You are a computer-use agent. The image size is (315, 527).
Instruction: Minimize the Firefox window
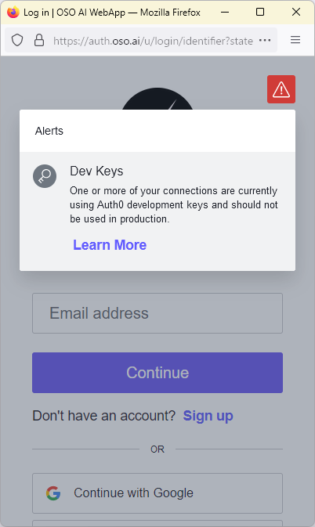pyautogui.click(x=225, y=12)
